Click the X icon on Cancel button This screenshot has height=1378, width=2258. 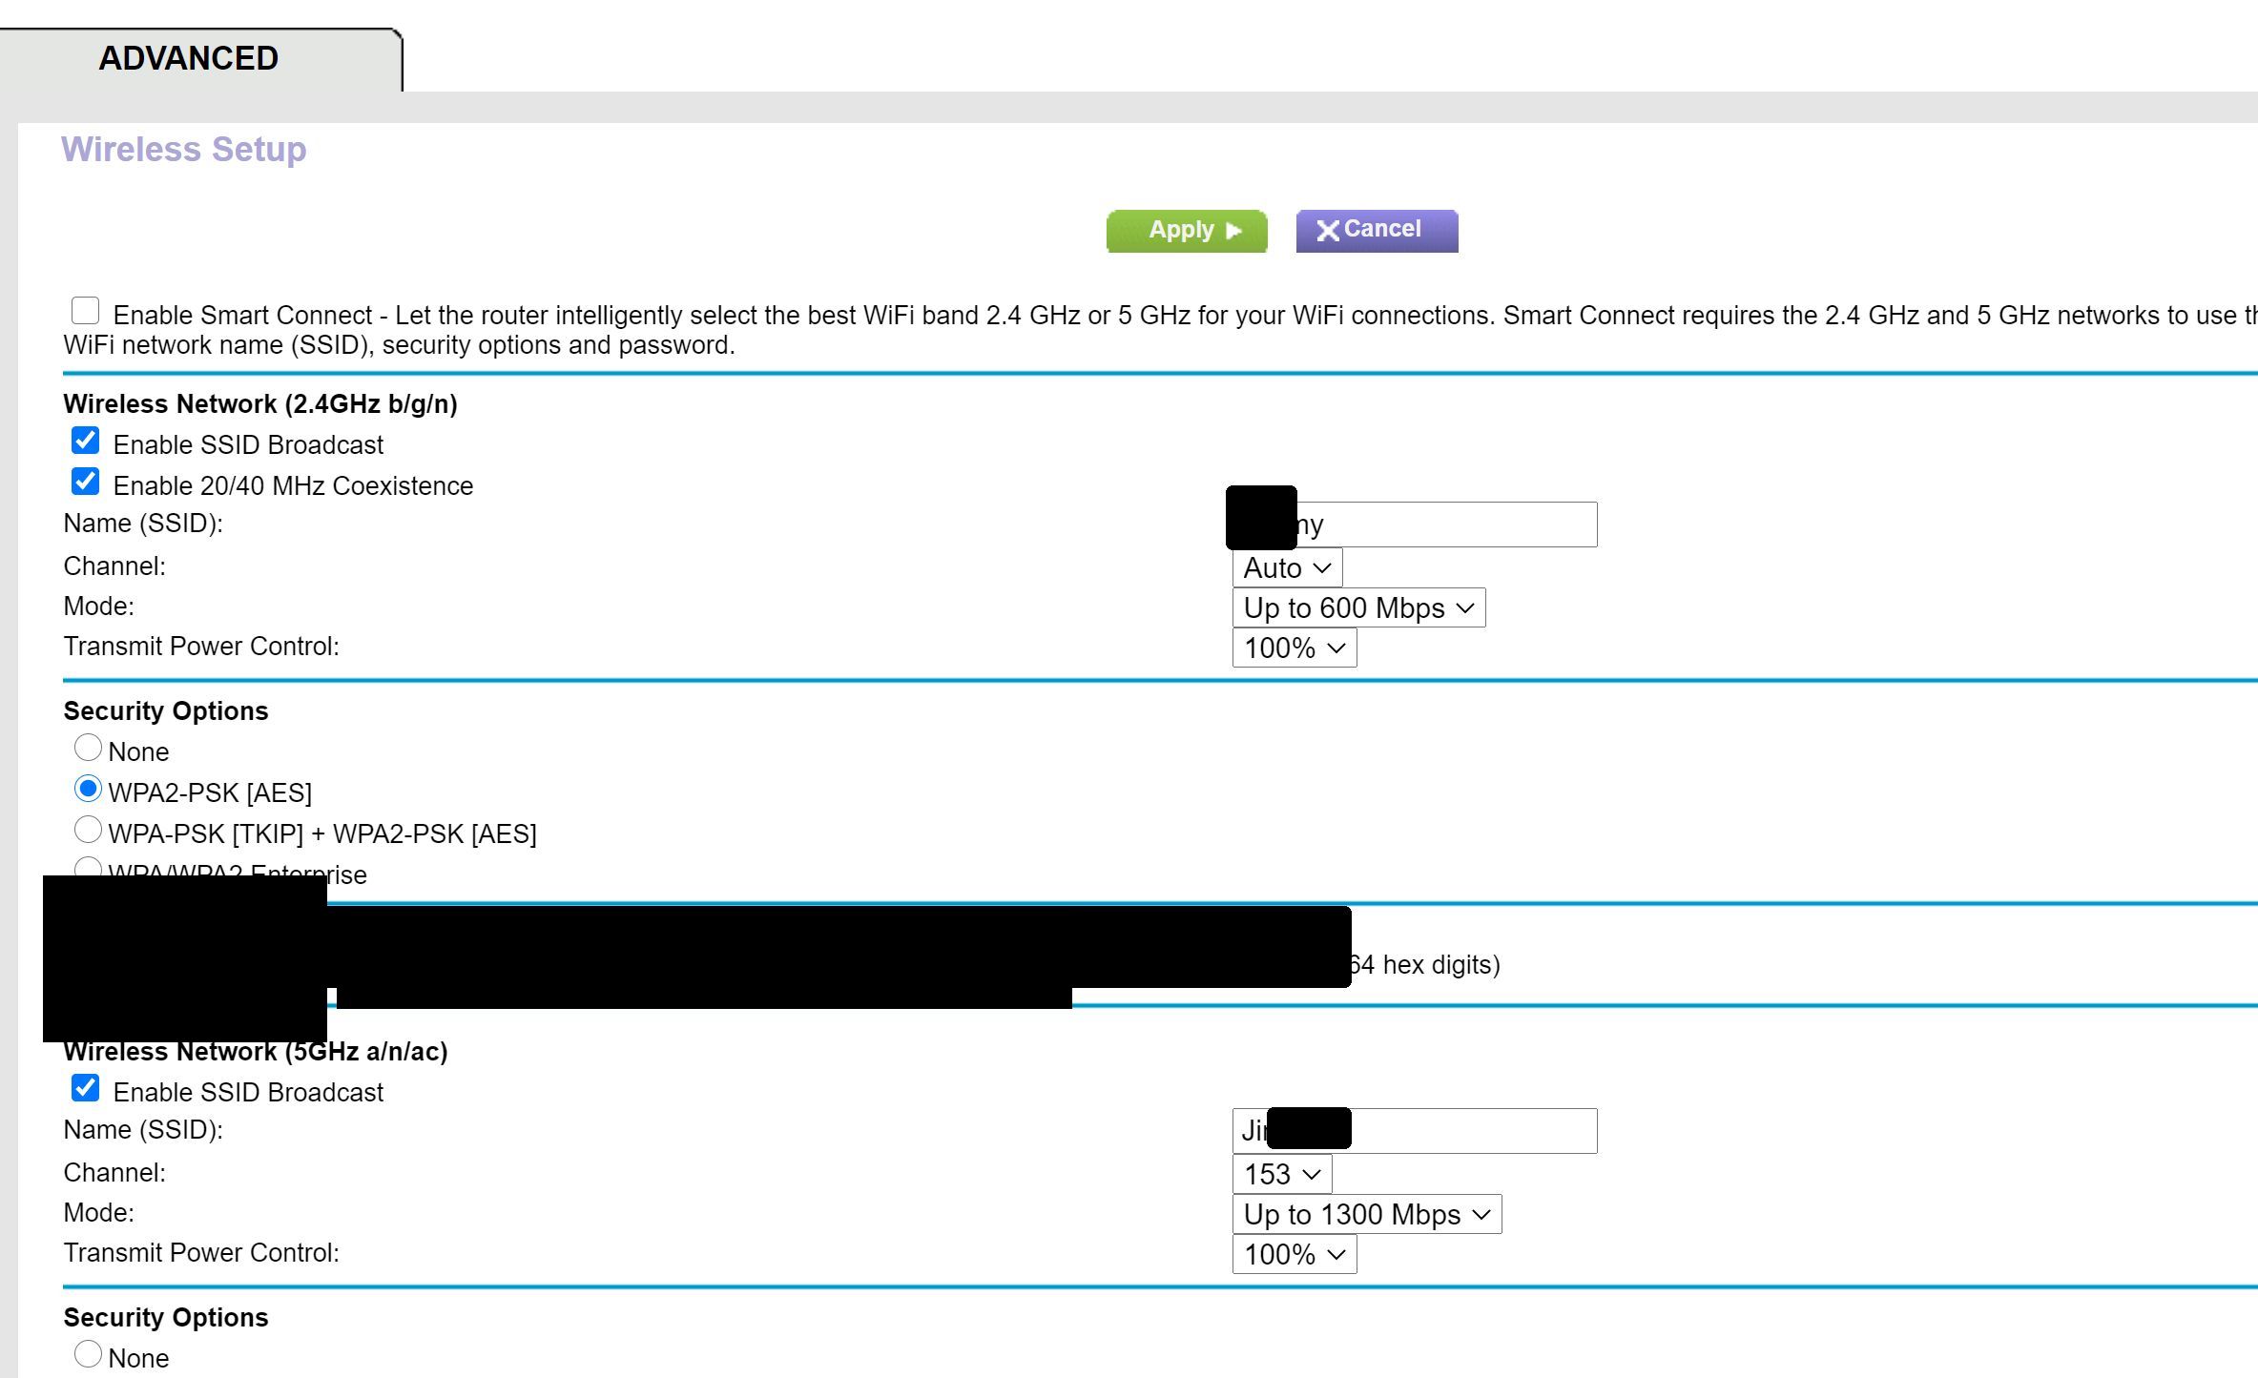[1327, 231]
